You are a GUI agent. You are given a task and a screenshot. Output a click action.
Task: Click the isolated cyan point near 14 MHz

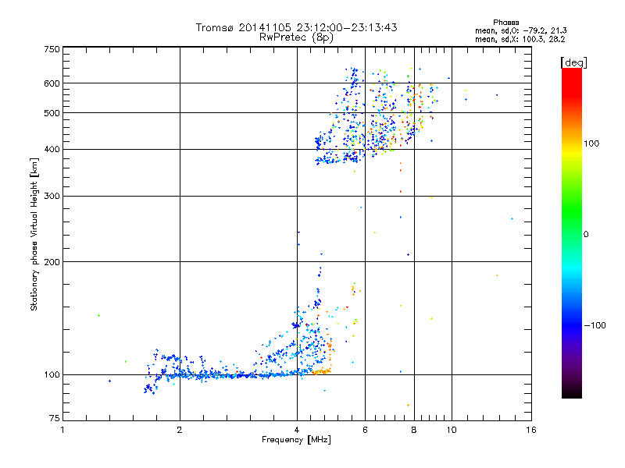click(x=512, y=219)
